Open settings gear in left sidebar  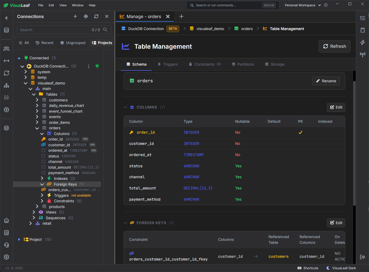(x=7, y=257)
